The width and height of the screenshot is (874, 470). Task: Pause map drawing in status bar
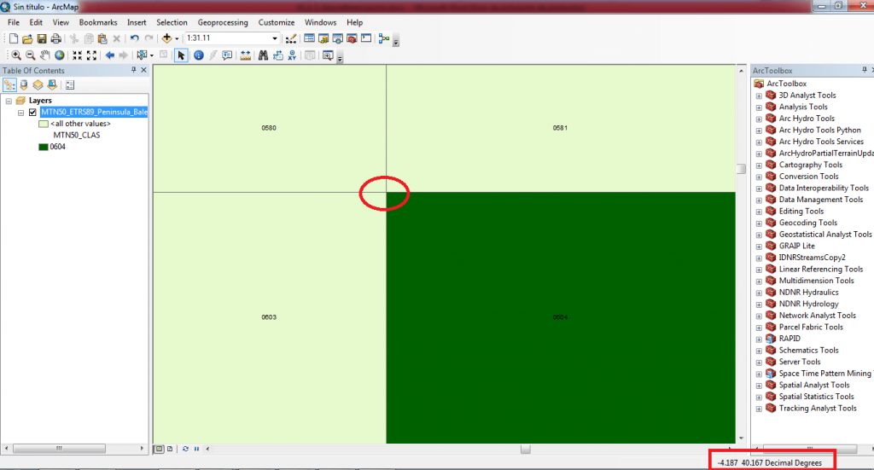(196, 448)
